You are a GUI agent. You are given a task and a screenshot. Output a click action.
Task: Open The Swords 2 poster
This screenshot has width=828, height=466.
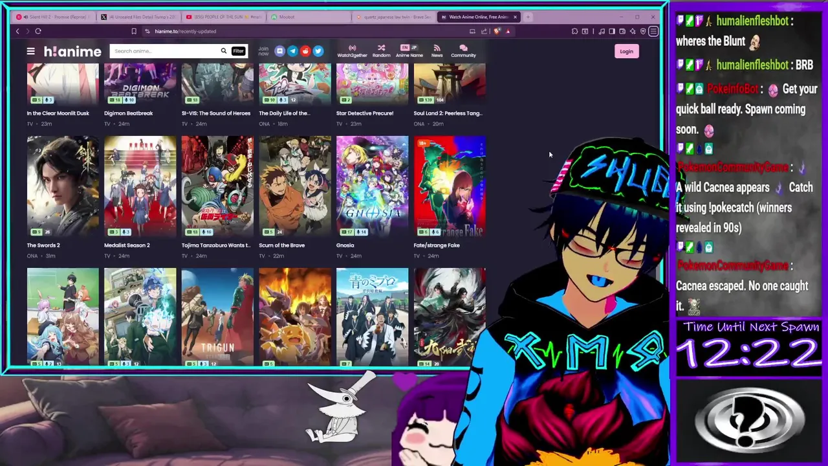click(63, 186)
